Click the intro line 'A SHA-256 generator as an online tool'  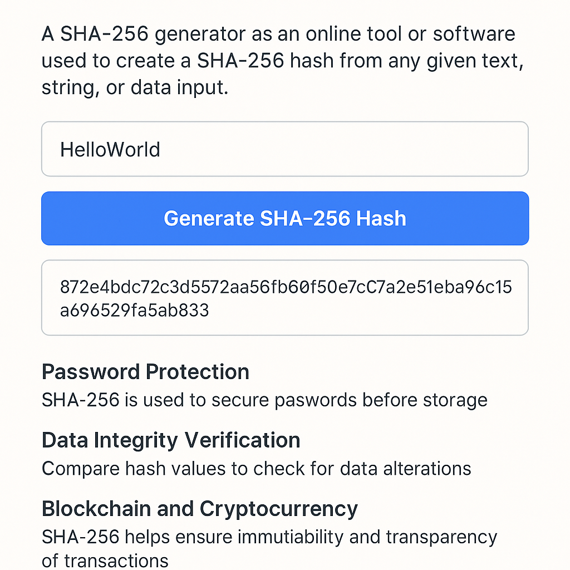point(278,34)
